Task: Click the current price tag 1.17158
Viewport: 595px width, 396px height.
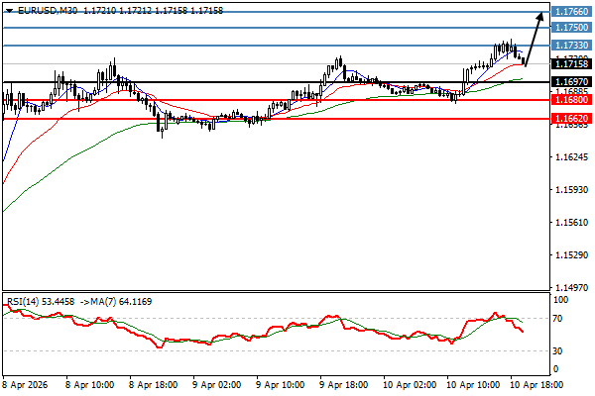Action: click(572, 64)
